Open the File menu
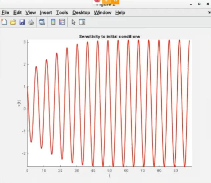 coord(5,13)
